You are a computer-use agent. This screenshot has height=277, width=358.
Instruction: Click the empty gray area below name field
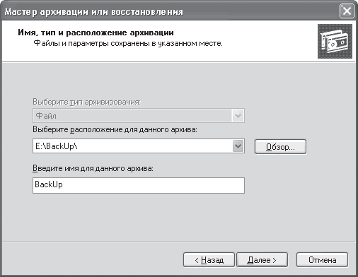139,217
